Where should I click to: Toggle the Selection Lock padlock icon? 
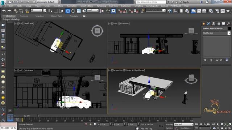[91, 124]
